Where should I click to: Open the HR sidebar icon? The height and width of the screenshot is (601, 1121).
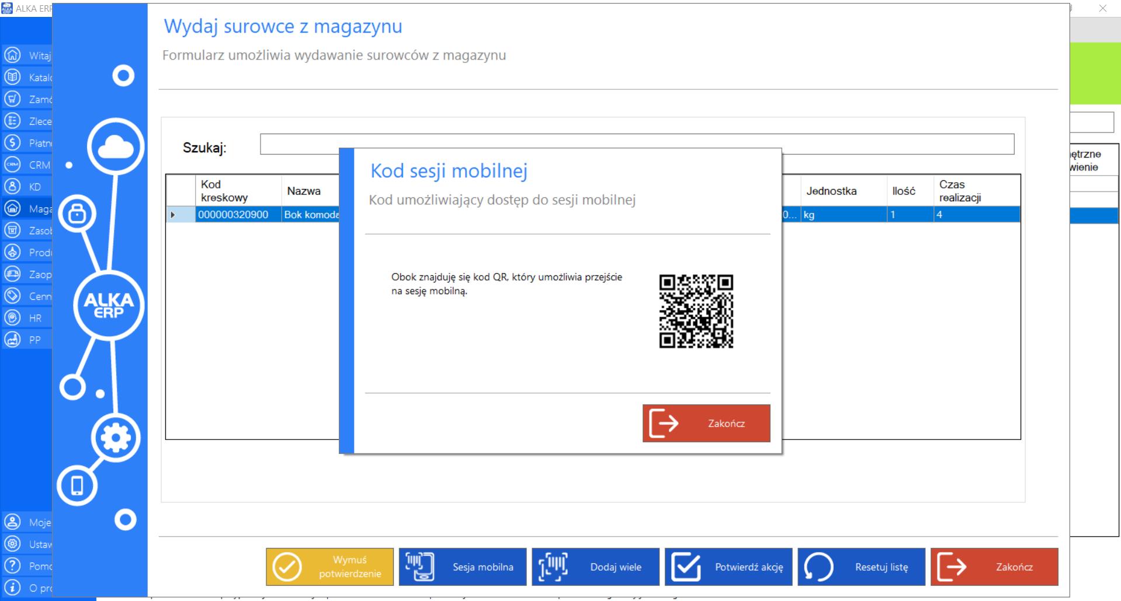pyautogui.click(x=12, y=317)
